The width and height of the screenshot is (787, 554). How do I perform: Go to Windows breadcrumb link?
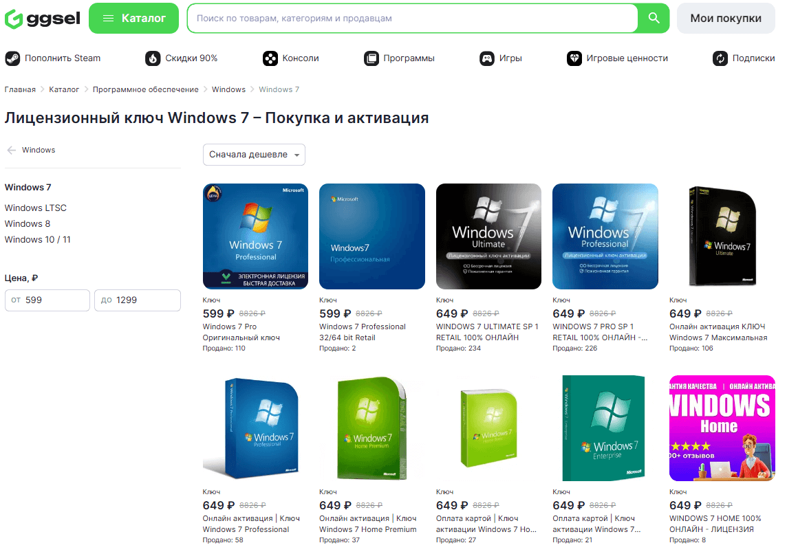[x=228, y=89]
